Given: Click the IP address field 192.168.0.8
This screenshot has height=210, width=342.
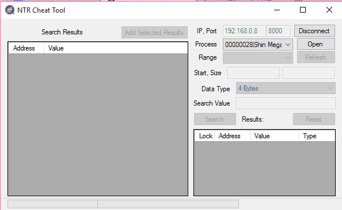Looking at the screenshot, I should tap(244, 31).
